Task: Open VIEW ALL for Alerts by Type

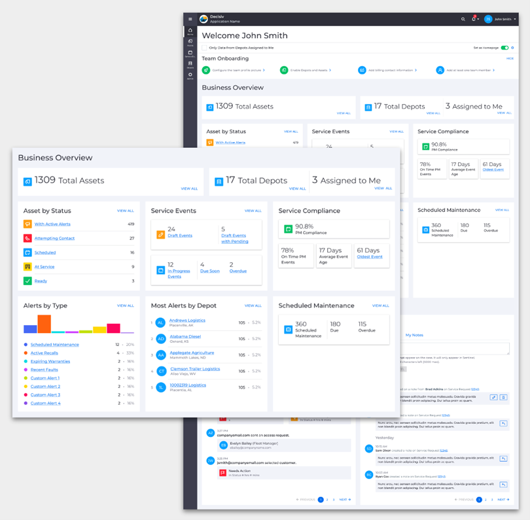Action: click(x=125, y=305)
